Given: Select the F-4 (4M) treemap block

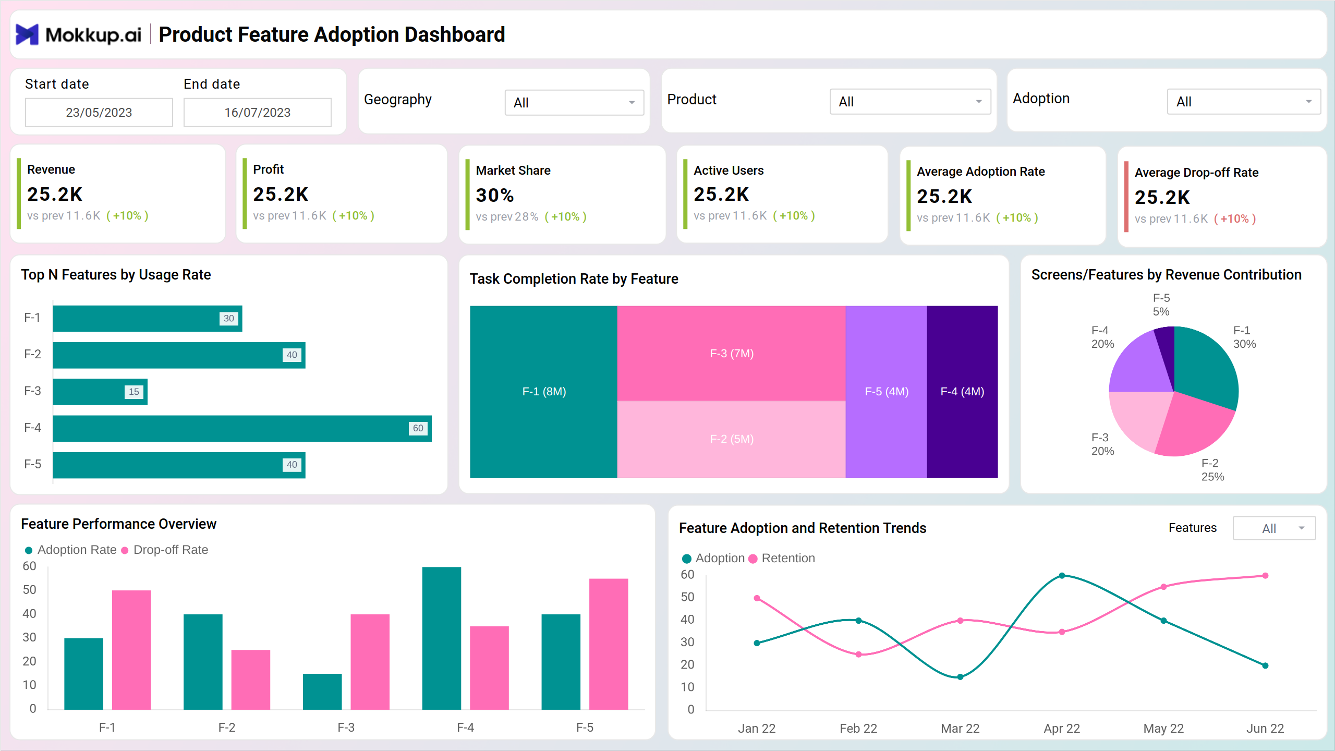Looking at the screenshot, I should pos(962,392).
